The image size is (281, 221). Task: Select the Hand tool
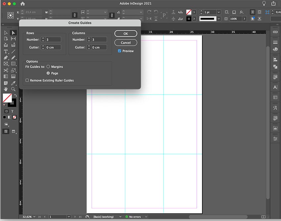pos(5,89)
